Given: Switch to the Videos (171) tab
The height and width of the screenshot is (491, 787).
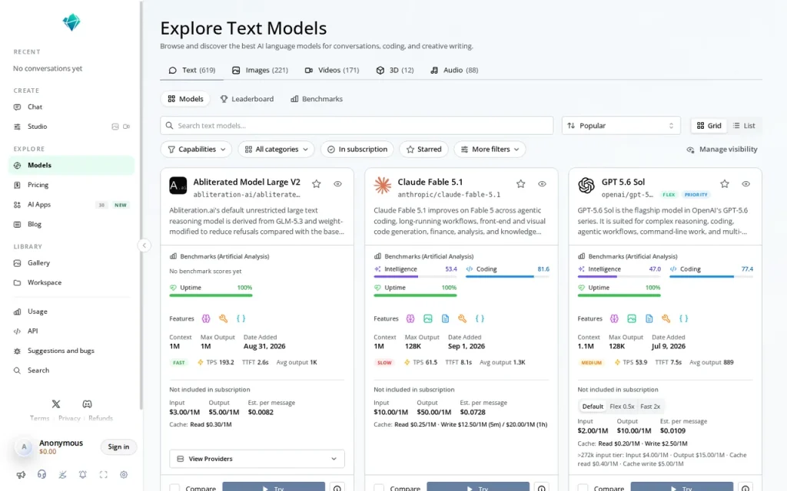Looking at the screenshot, I should click(332, 70).
